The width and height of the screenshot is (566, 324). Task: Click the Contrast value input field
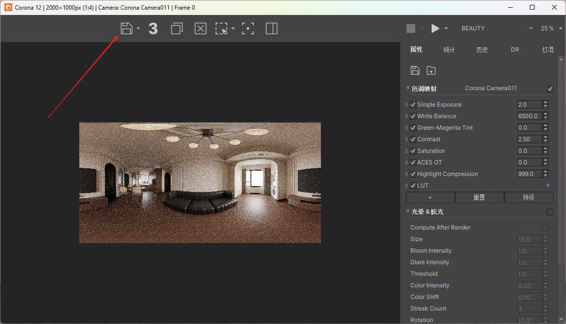[x=529, y=139]
